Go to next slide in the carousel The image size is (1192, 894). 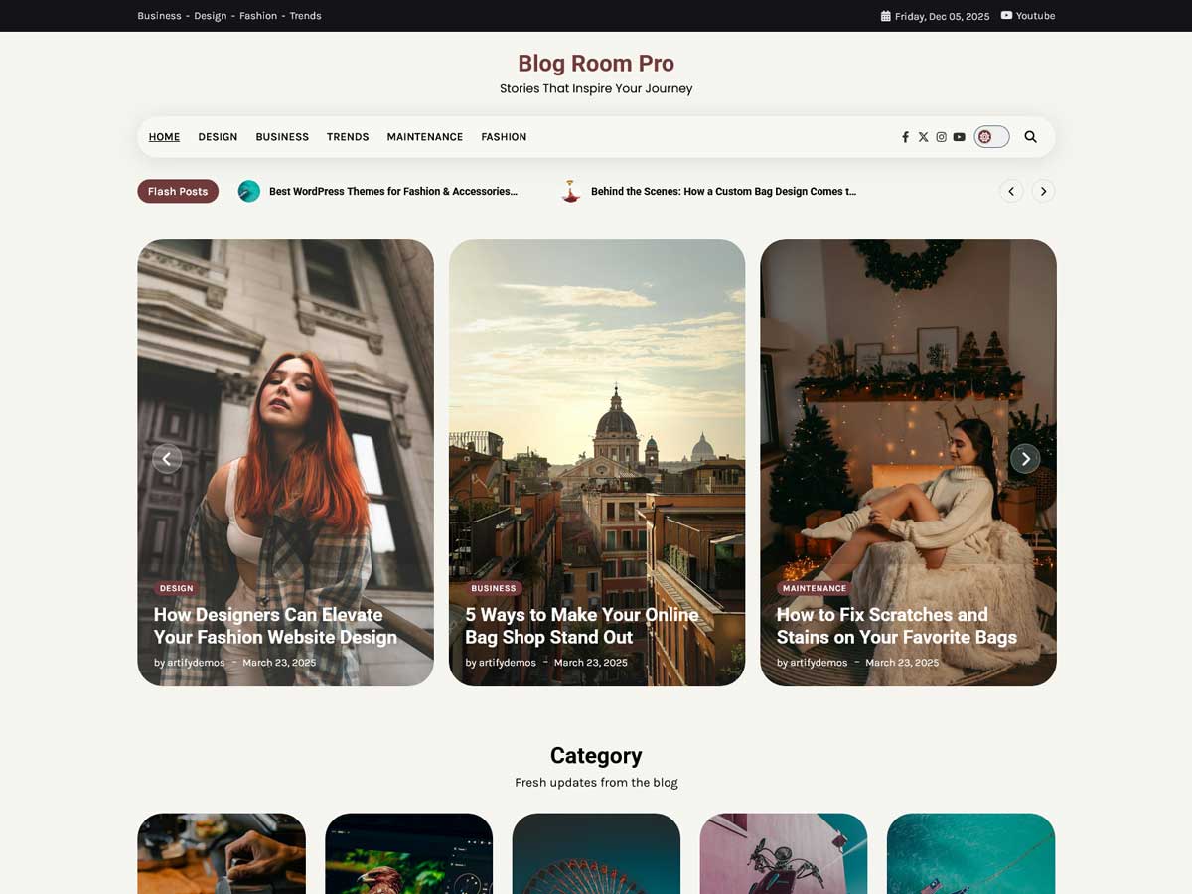pyautogui.click(x=1025, y=458)
